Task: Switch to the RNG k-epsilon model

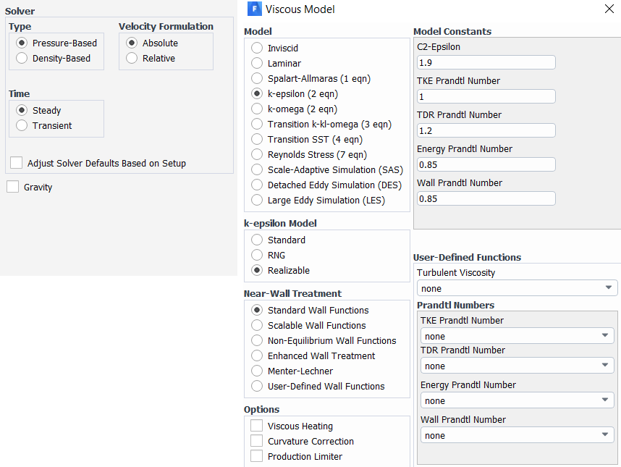Action: tap(257, 255)
